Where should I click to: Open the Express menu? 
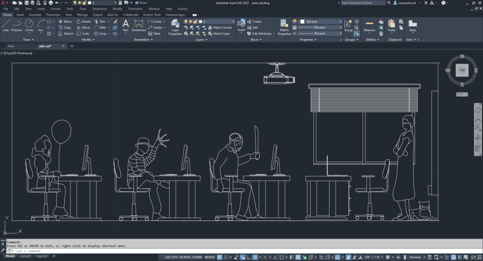pos(183,8)
